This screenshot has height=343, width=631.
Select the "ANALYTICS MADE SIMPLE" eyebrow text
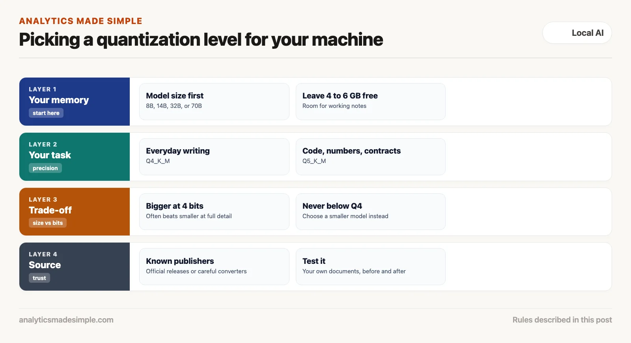[80, 21]
